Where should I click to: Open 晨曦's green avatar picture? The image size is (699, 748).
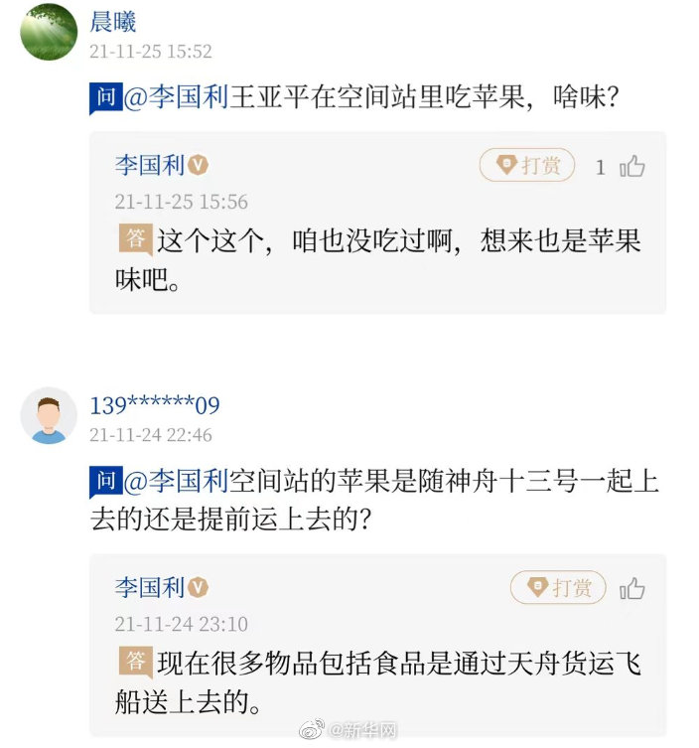[49, 32]
